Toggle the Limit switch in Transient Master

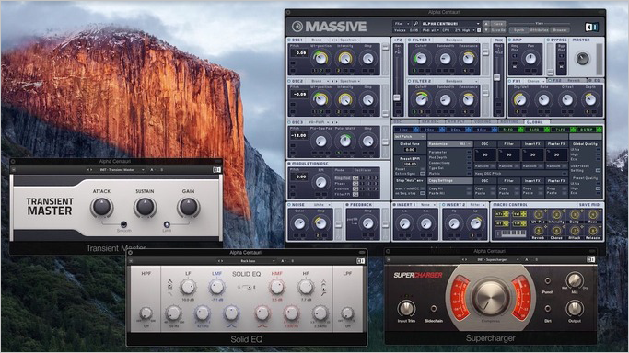[167, 224]
